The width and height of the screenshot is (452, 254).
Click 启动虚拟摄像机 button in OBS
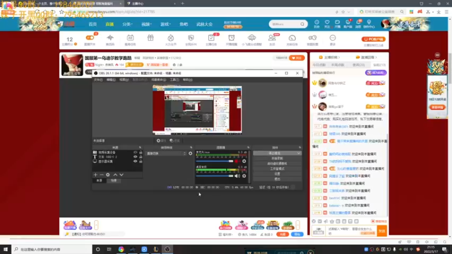click(x=277, y=164)
